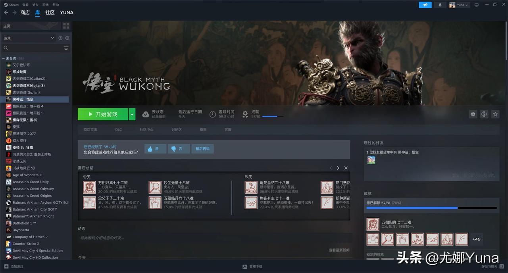Open 讨论区 tab

[177, 130]
